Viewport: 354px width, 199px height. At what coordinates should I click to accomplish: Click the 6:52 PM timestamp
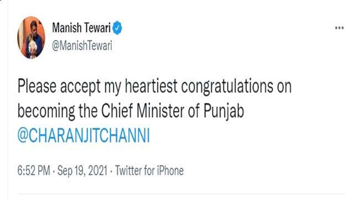(34, 171)
